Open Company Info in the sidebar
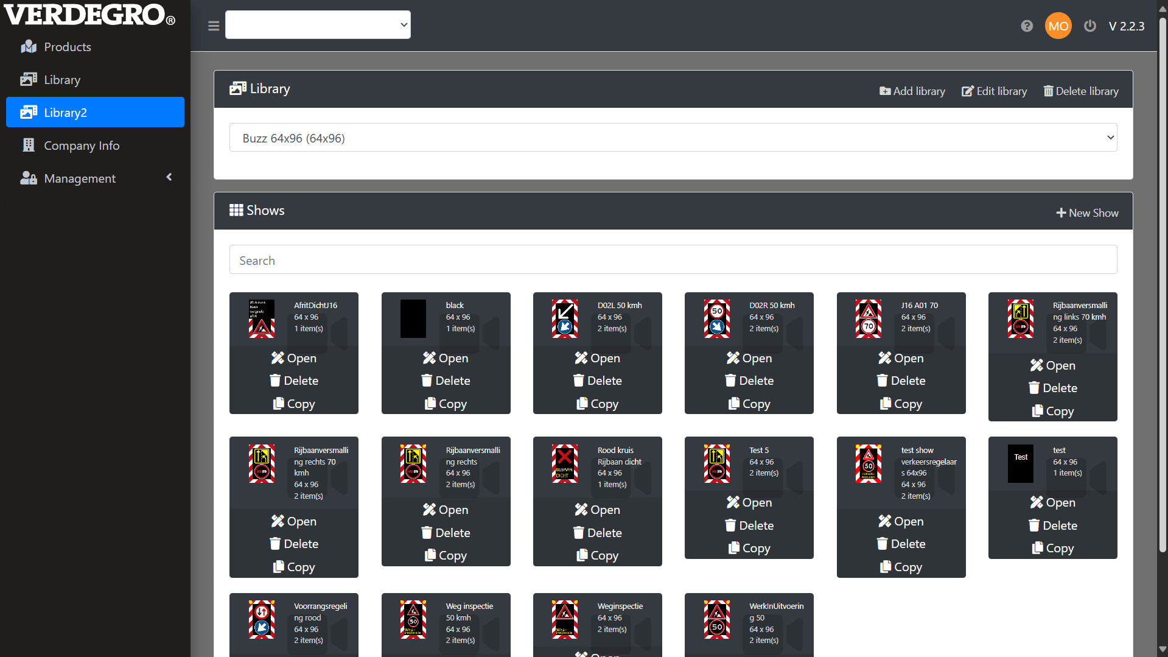This screenshot has width=1168, height=657. pos(95,146)
